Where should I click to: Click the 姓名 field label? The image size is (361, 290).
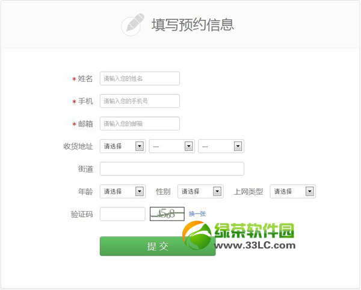85,79
